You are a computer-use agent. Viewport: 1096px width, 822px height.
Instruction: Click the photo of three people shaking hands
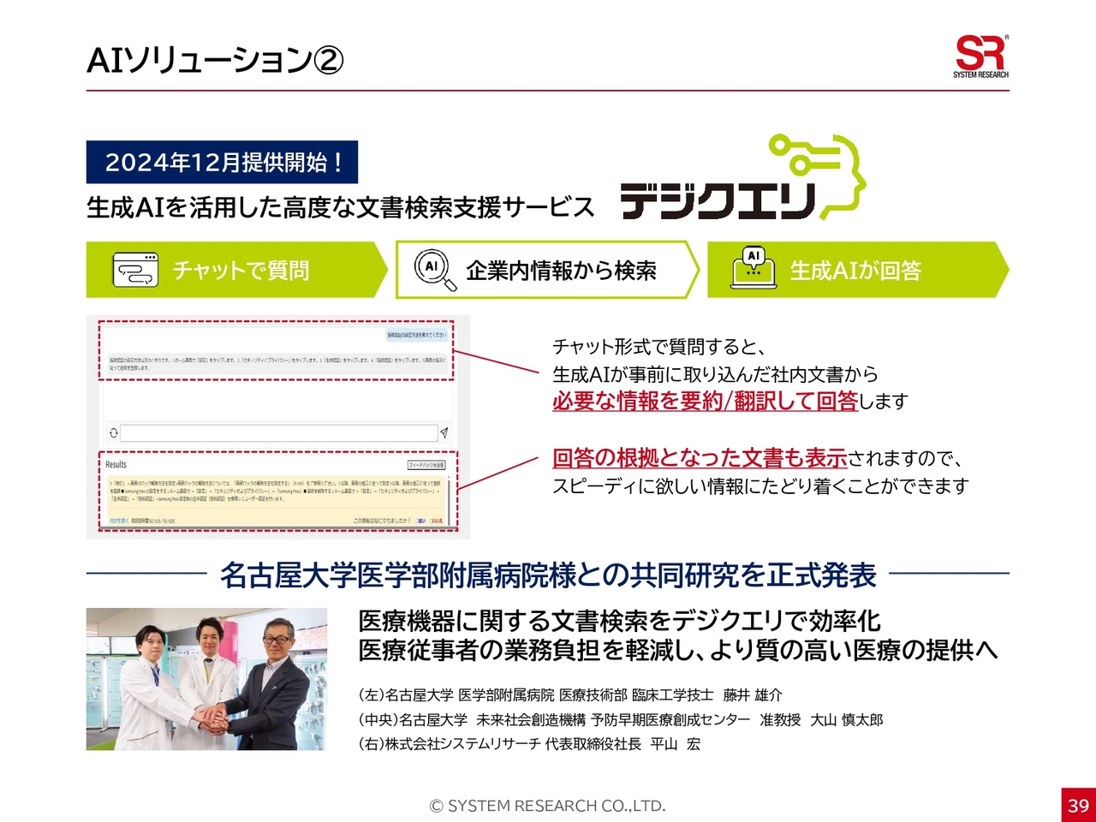click(206, 679)
